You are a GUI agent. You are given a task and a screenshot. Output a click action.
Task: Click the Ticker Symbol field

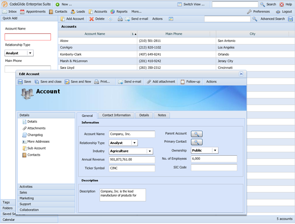(132, 168)
